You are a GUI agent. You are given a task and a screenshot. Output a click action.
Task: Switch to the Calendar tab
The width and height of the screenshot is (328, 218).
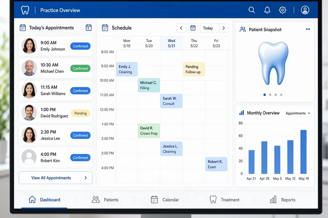click(x=165, y=199)
